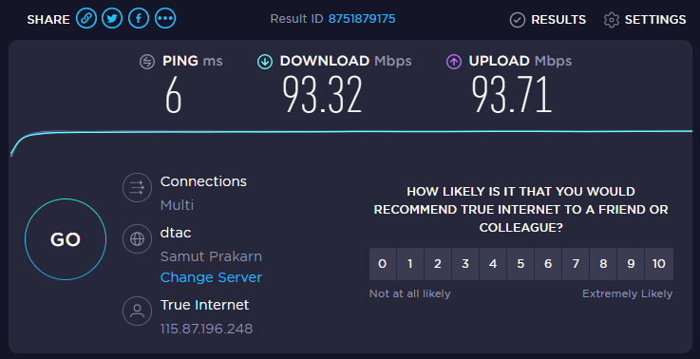Click the Change Server link

tap(211, 277)
